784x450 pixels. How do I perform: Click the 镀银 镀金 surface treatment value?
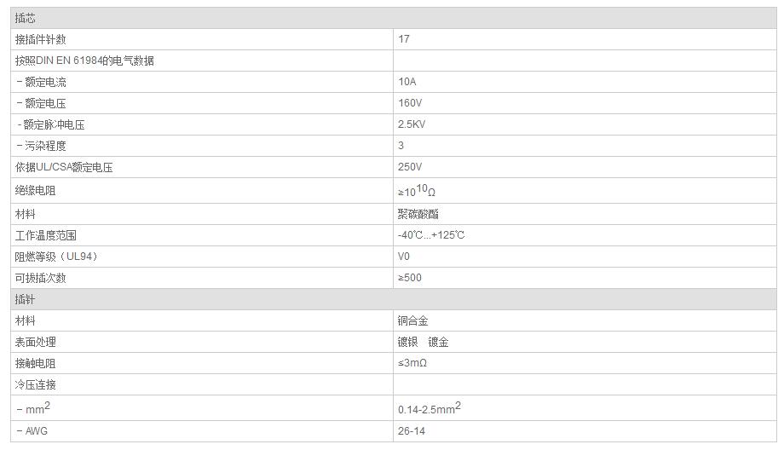coord(424,342)
